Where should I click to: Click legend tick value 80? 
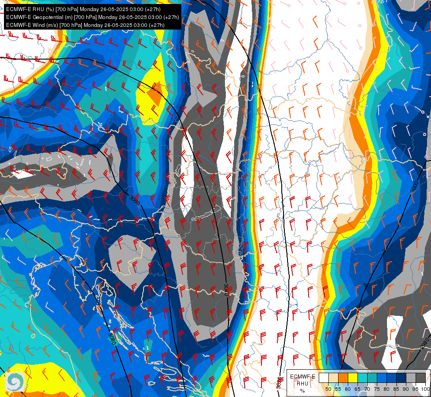[387, 389]
